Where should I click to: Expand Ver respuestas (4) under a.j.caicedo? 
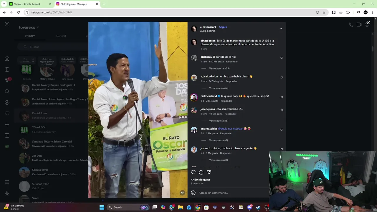[219, 88]
